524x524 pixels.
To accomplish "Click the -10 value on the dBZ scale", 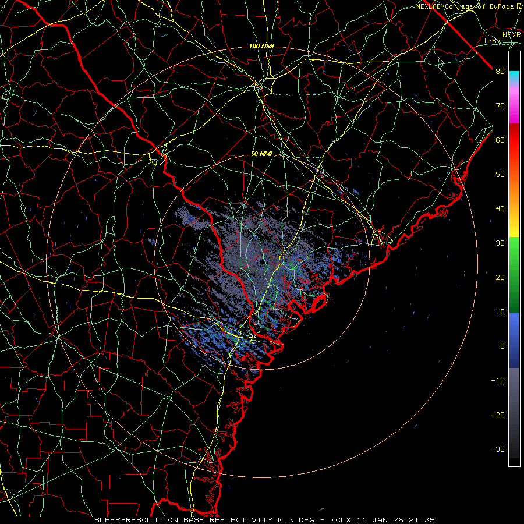I will tap(498, 381).
